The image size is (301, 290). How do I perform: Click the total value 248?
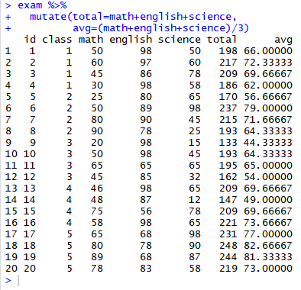click(228, 246)
